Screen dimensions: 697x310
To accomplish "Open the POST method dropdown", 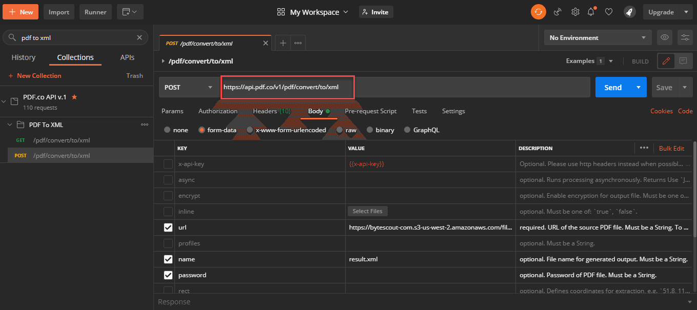I will click(188, 88).
